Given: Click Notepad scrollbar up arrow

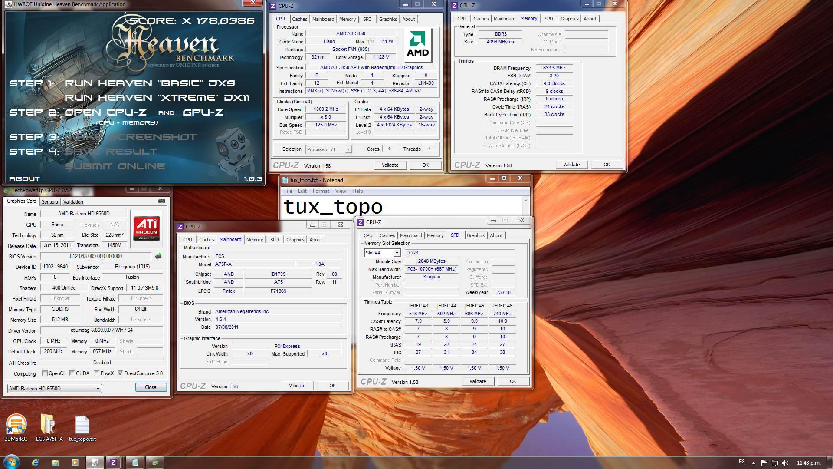Looking at the screenshot, I should [526, 200].
